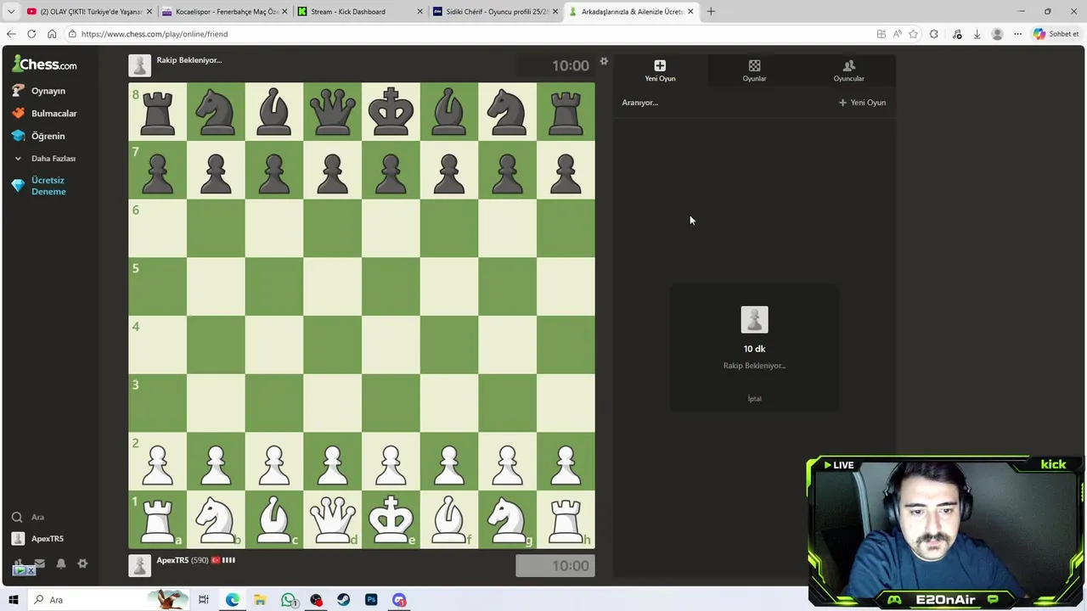The height and width of the screenshot is (611, 1087).
Task: Click ApexTR5 player avatar below the board
Action: 139,566
